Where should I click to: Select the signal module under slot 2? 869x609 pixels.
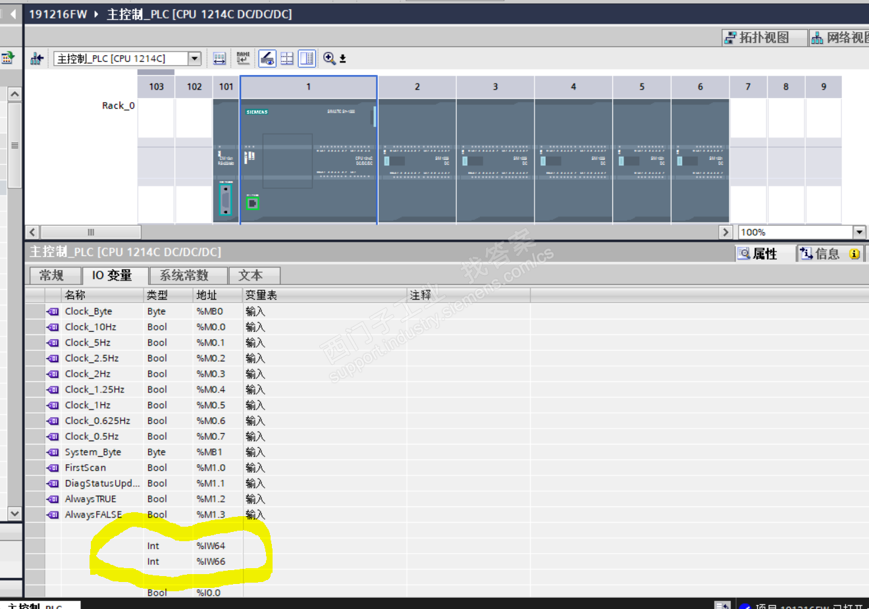click(417, 161)
